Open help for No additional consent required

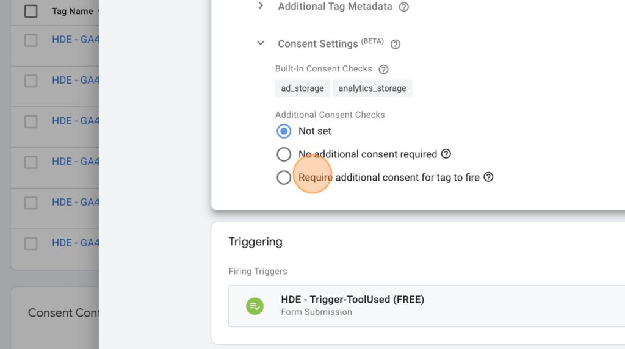(x=446, y=154)
